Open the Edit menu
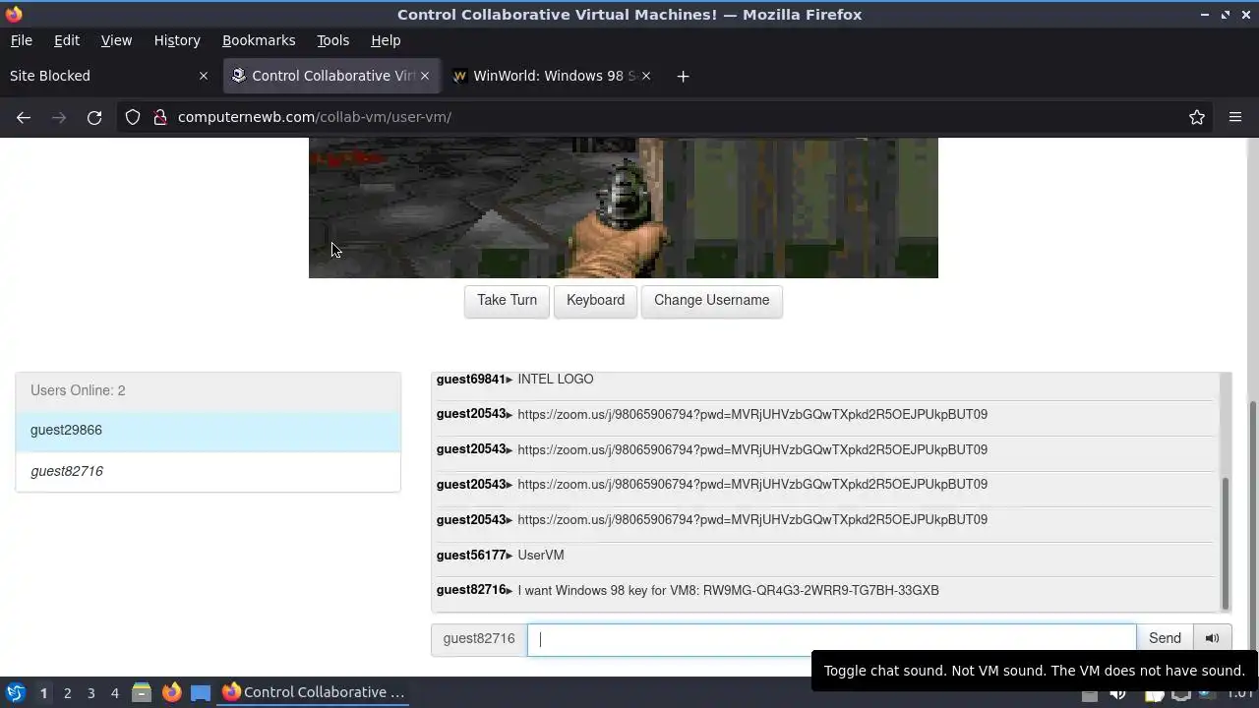The height and width of the screenshot is (708, 1259). coord(66,40)
